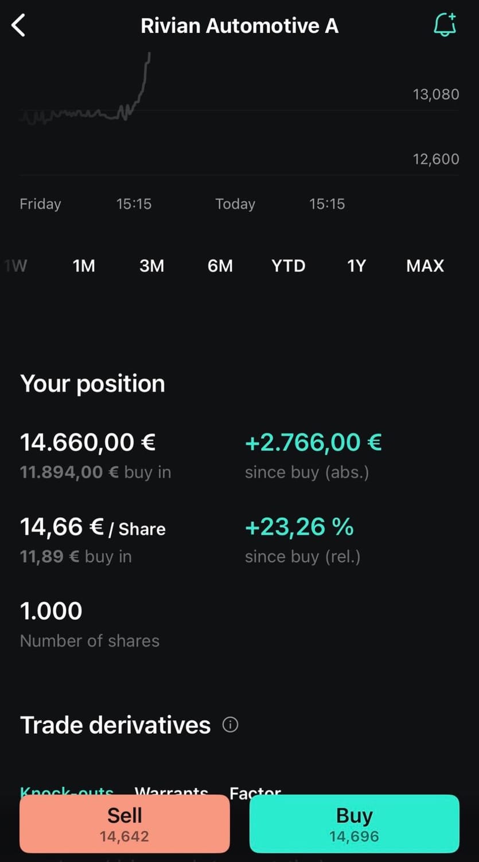Show the YTD chart range
Screen dimensions: 479x862
click(x=288, y=266)
